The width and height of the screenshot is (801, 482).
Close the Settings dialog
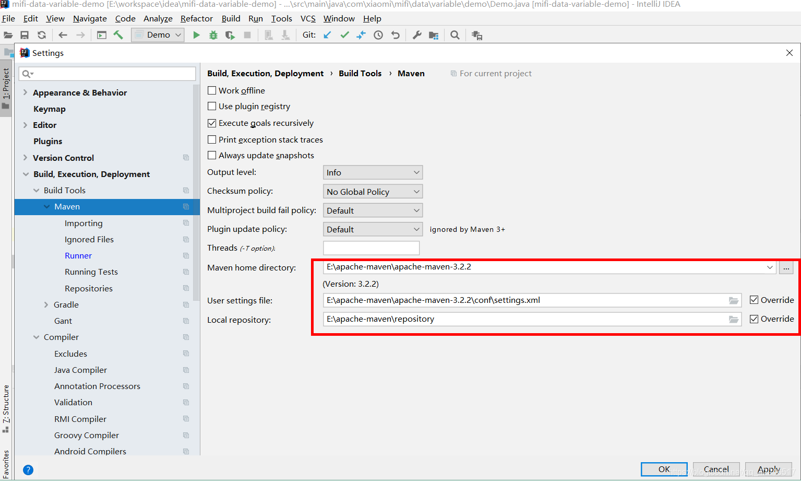[789, 53]
